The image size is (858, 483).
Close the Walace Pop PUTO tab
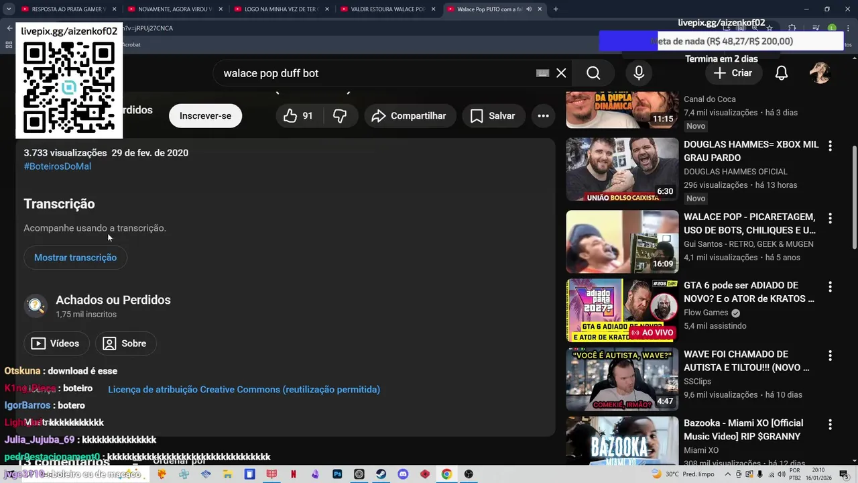pos(540,9)
